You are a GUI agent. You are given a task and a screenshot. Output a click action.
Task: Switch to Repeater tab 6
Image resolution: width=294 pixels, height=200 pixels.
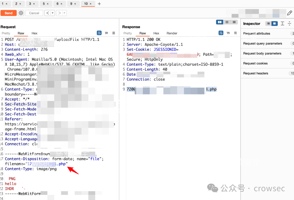point(57,4)
